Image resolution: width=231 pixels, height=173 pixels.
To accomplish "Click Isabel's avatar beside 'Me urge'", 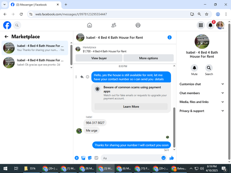I will tap(79, 131).
